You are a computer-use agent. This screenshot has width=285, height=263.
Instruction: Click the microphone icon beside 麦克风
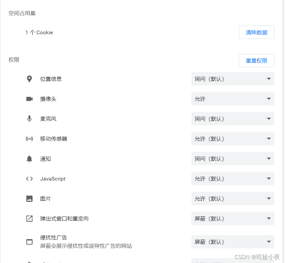point(29,119)
